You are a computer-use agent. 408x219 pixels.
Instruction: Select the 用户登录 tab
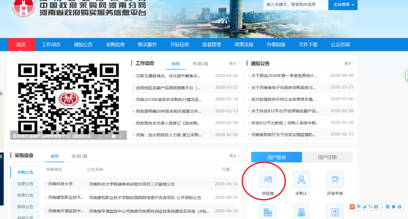click(277, 157)
